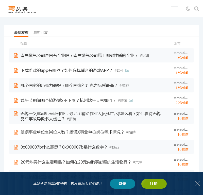Open the site search magnifier

pyautogui.click(x=196, y=9)
